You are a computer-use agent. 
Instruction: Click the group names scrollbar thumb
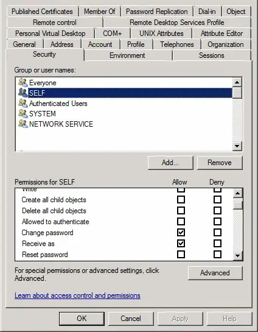pos(237,93)
